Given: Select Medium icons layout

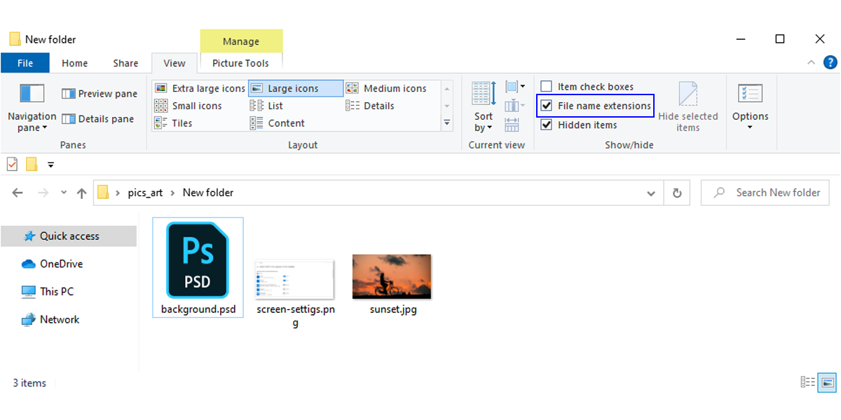Looking at the screenshot, I should pos(386,88).
